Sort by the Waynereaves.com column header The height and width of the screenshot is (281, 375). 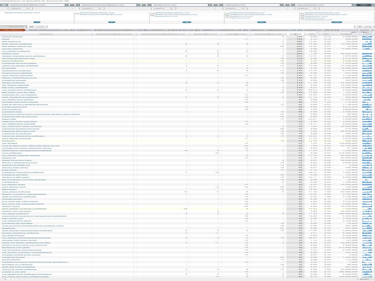pyautogui.click(x=268, y=34)
